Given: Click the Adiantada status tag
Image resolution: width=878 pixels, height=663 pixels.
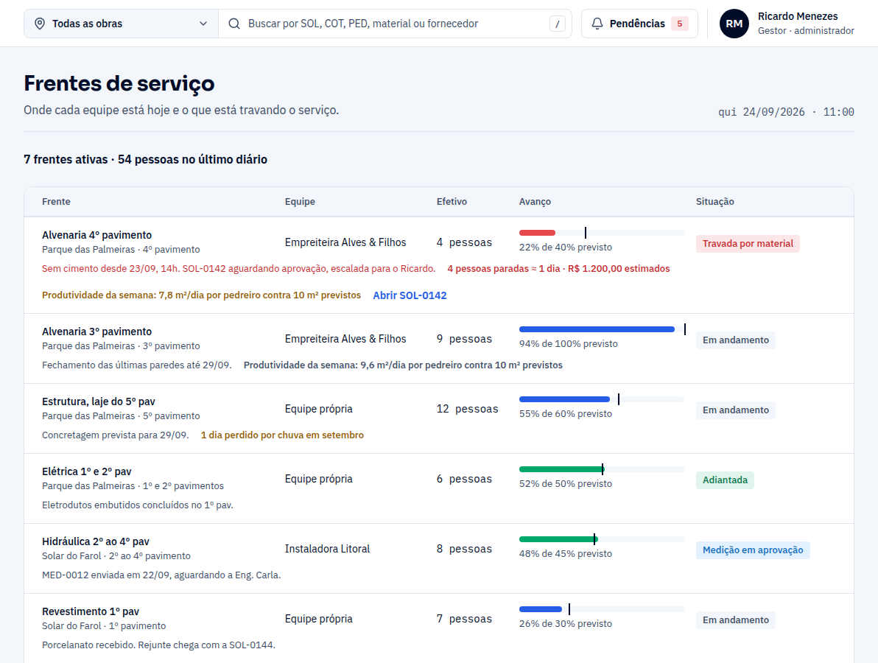Looking at the screenshot, I should (x=725, y=480).
